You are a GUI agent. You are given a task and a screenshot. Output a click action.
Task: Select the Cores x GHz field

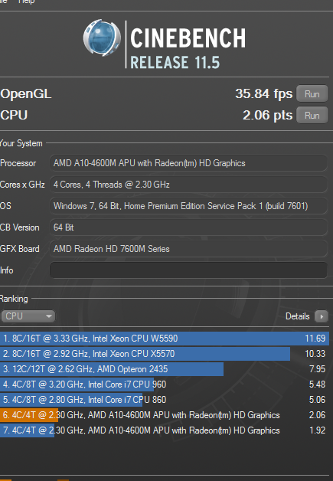pos(188,185)
